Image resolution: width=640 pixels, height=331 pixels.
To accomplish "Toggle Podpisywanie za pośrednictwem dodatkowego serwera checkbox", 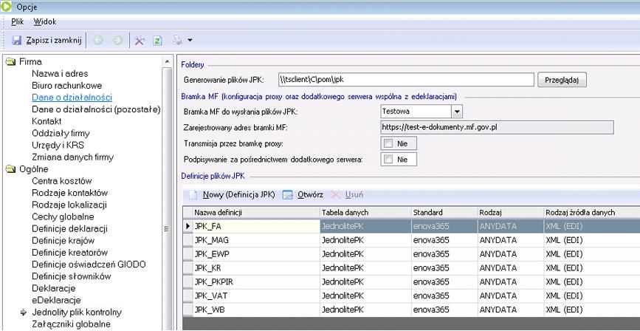I will pyautogui.click(x=388, y=160).
